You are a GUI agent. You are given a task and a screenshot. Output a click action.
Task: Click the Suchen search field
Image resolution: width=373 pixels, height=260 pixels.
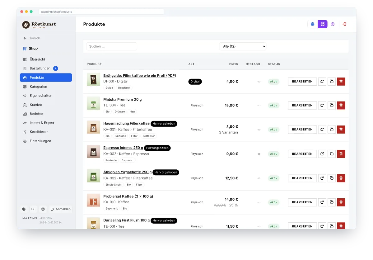(x=112, y=46)
